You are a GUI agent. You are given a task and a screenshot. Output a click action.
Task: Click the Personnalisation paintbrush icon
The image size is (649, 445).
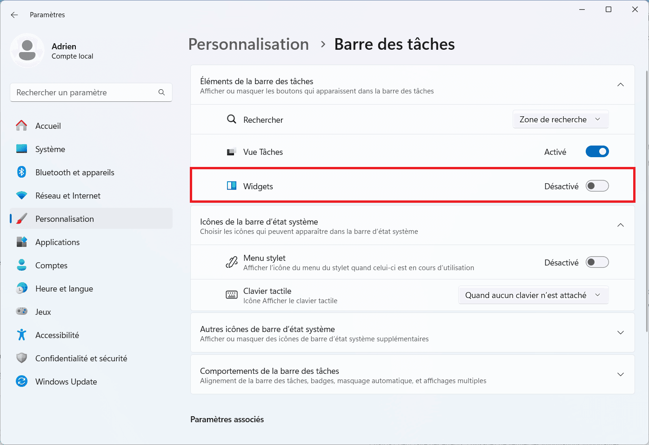click(21, 219)
